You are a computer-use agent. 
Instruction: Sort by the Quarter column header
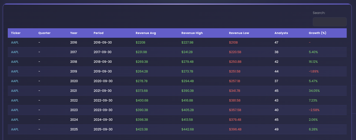[44, 33]
